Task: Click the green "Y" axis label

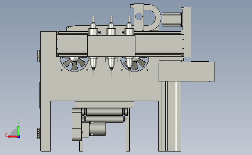Action: click(x=18, y=122)
